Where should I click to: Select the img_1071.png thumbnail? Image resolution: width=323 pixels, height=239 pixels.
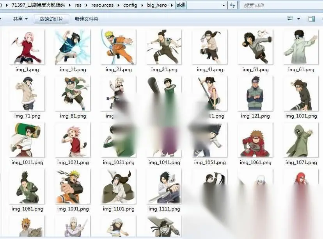(x=301, y=140)
